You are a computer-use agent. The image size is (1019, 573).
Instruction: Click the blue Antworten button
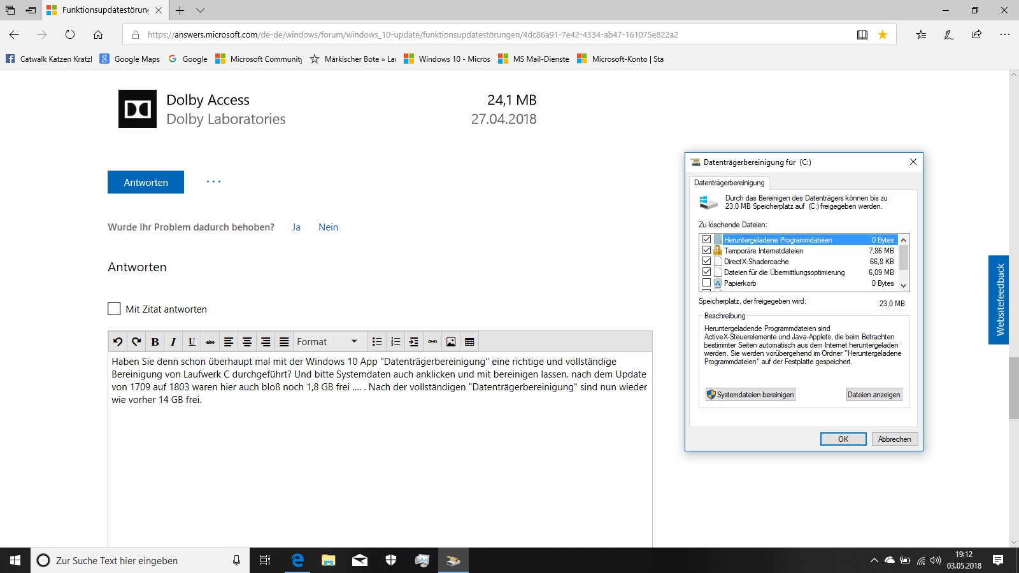[x=146, y=182]
